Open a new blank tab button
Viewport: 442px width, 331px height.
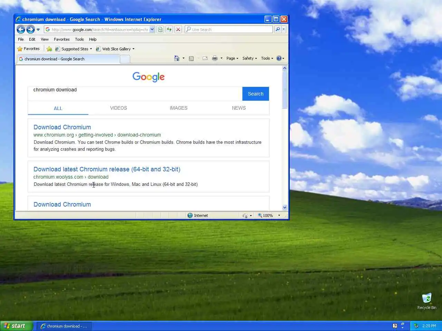tap(125, 59)
